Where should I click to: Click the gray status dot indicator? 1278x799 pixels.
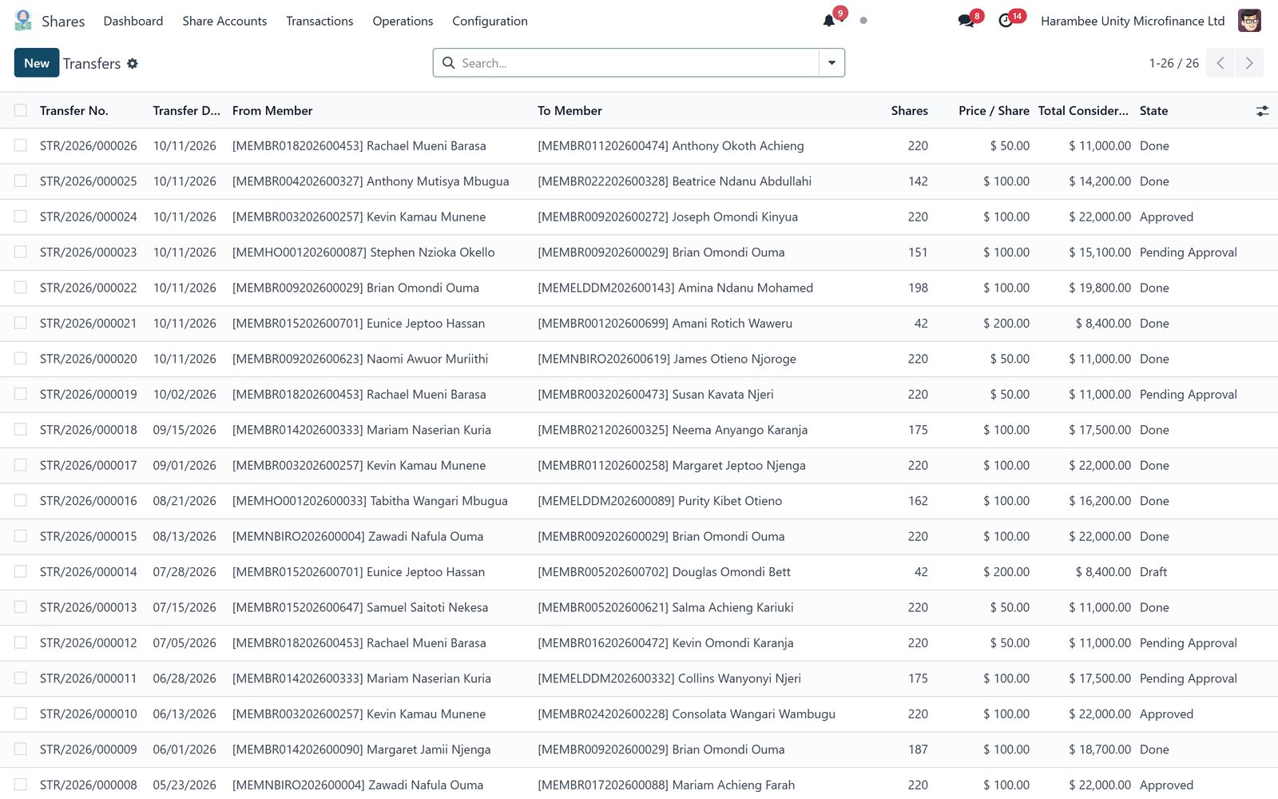[863, 21]
